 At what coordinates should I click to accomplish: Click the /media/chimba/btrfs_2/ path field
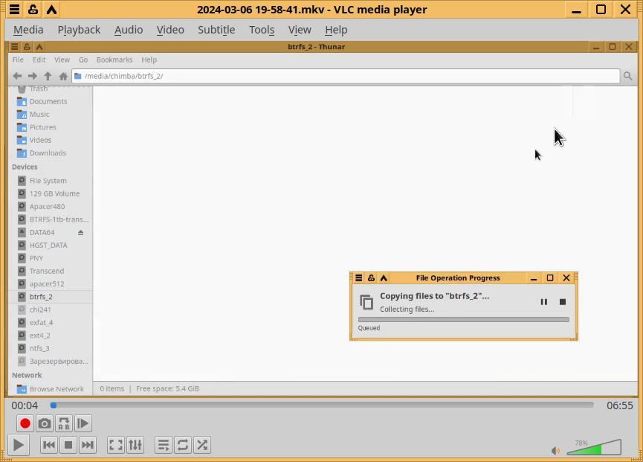click(346, 76)
